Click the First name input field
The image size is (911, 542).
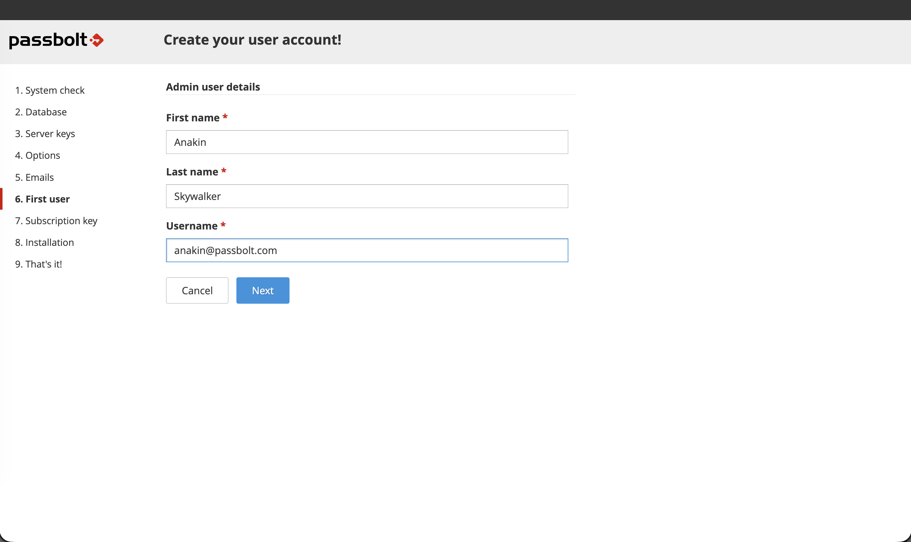point(367,142)
